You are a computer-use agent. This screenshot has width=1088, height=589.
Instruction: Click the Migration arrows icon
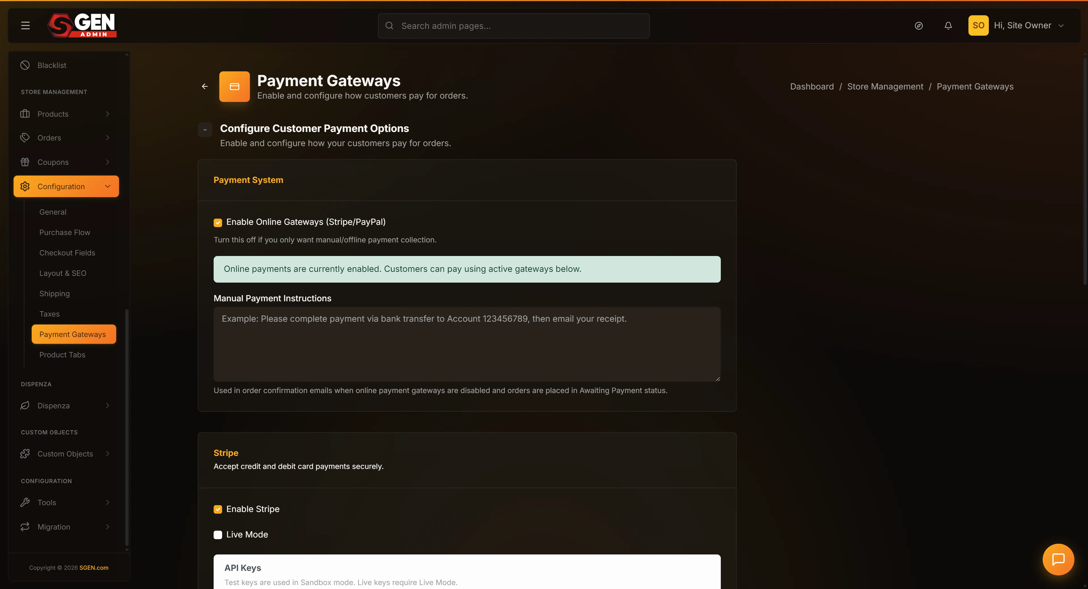[x=25, y=527]
